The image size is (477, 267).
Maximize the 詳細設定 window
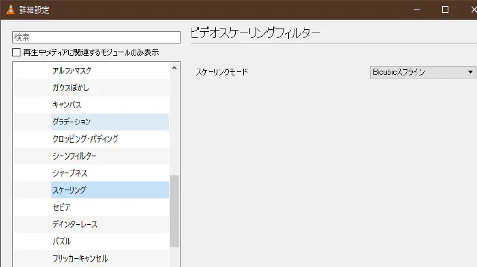(445, 10)
